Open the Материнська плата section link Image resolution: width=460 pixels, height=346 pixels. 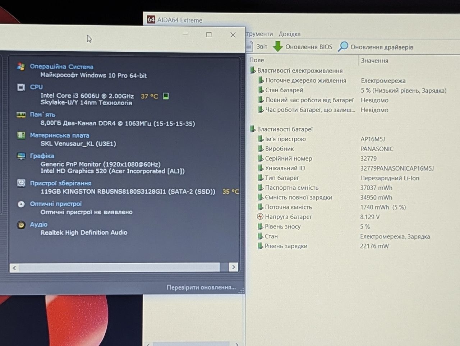coord(60,135)
